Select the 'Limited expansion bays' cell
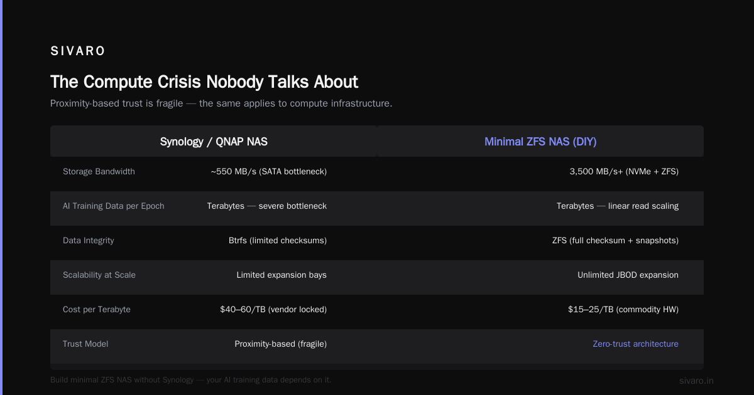The image size is (754, 395). [281, 275]
